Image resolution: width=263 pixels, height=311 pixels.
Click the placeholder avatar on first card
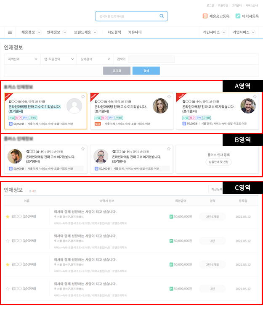(x=74, y=106)
